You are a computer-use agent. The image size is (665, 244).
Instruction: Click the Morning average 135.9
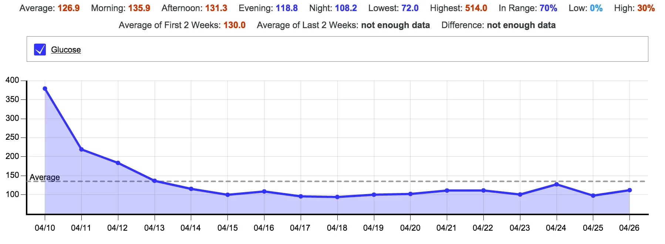coord(139,8)
